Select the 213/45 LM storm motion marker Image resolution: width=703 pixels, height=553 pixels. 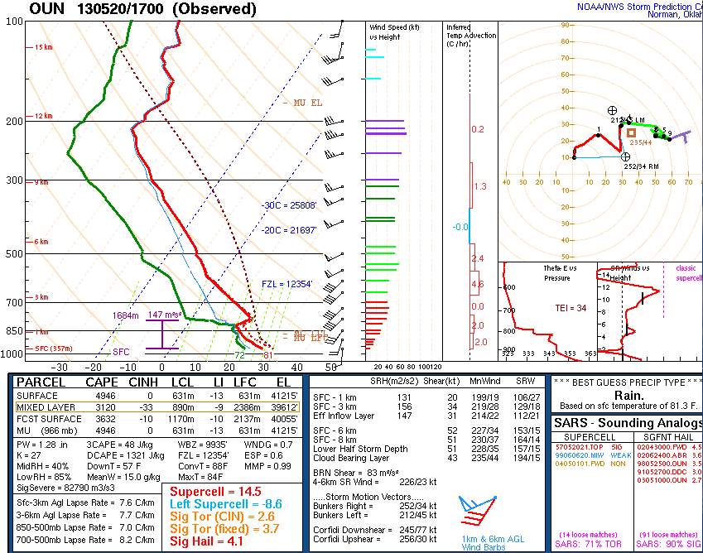click(x=612, y=110)
